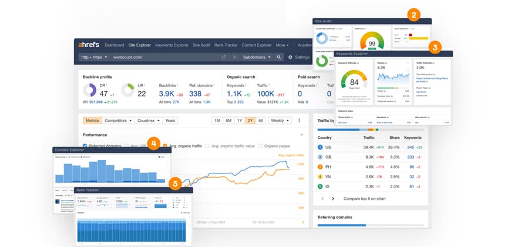Enable the Avg. organic traffic value checkbox
The image size is (511, 247).
[x=207, y=146]
